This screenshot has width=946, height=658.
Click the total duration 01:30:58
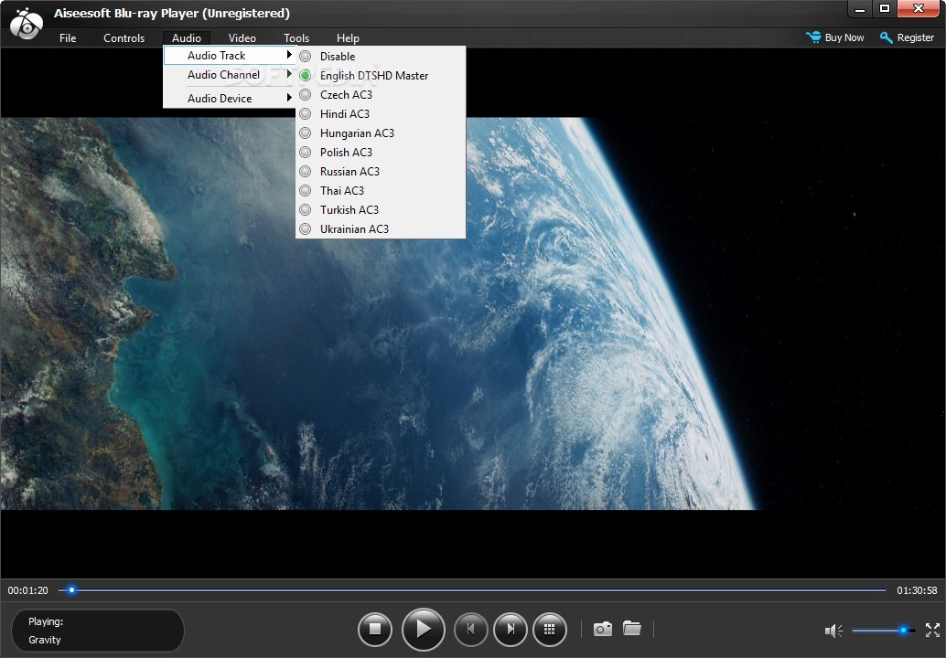tap(917, 590)
